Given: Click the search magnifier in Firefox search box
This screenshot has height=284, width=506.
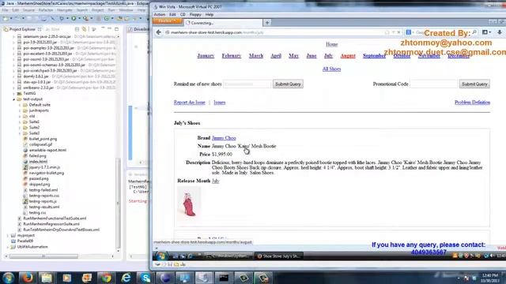Looking at the screenshot, I should 474,32.
